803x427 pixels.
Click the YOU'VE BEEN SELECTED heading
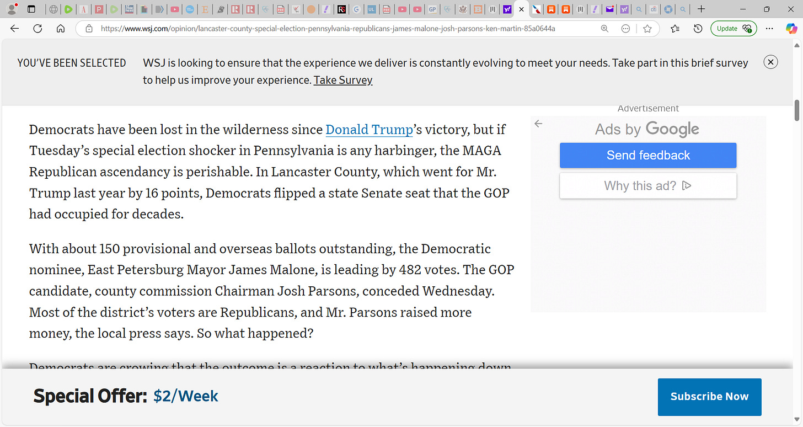click(x=72, y=63)
